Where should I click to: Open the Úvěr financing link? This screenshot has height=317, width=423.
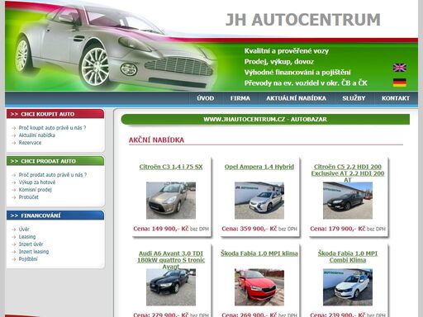point(24,229)
